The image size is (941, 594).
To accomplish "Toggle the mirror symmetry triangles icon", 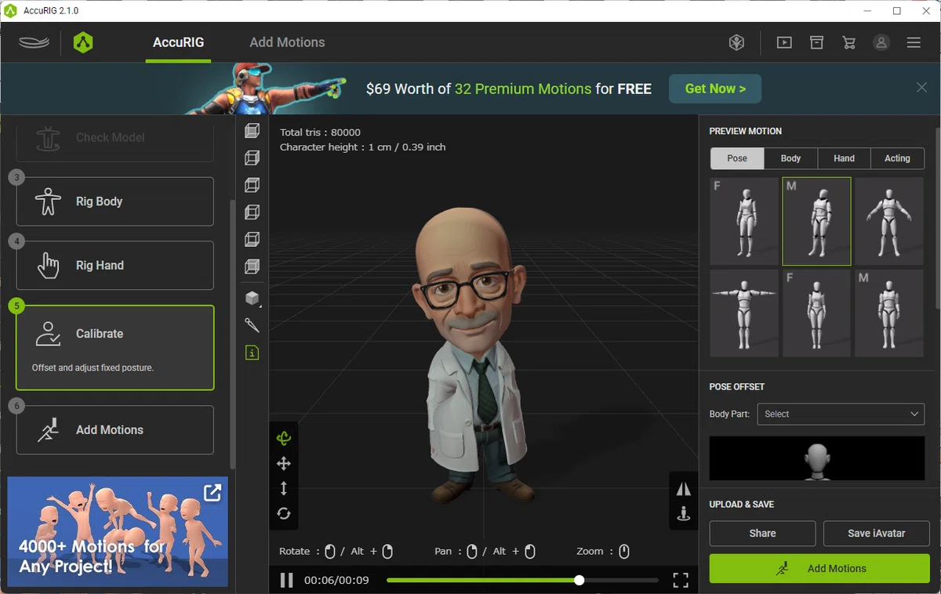I will tap(684, 489).
